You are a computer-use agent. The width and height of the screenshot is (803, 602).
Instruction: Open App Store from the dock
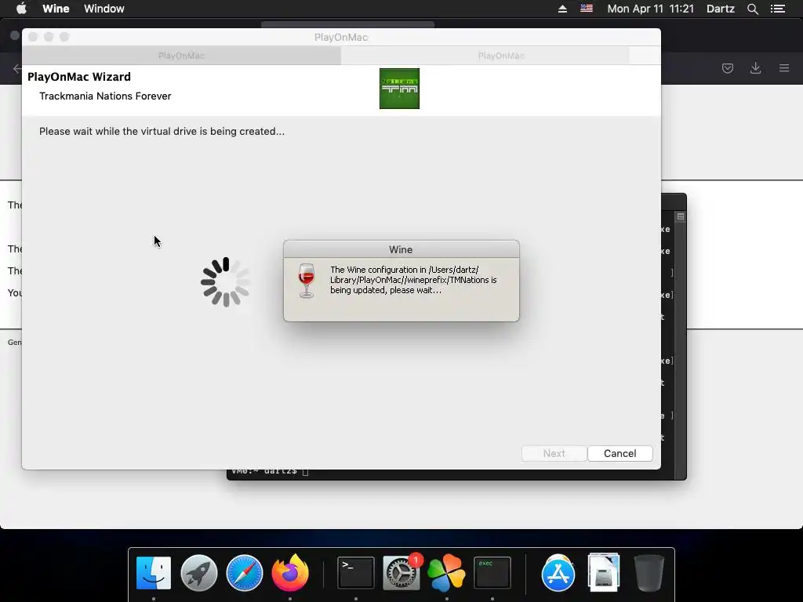tap(558, 573)
